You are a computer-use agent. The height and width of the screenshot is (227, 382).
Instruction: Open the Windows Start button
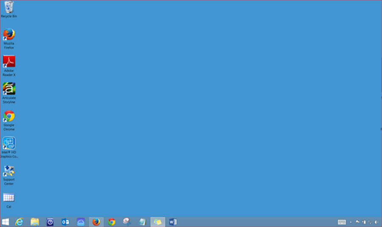(6, 222)
